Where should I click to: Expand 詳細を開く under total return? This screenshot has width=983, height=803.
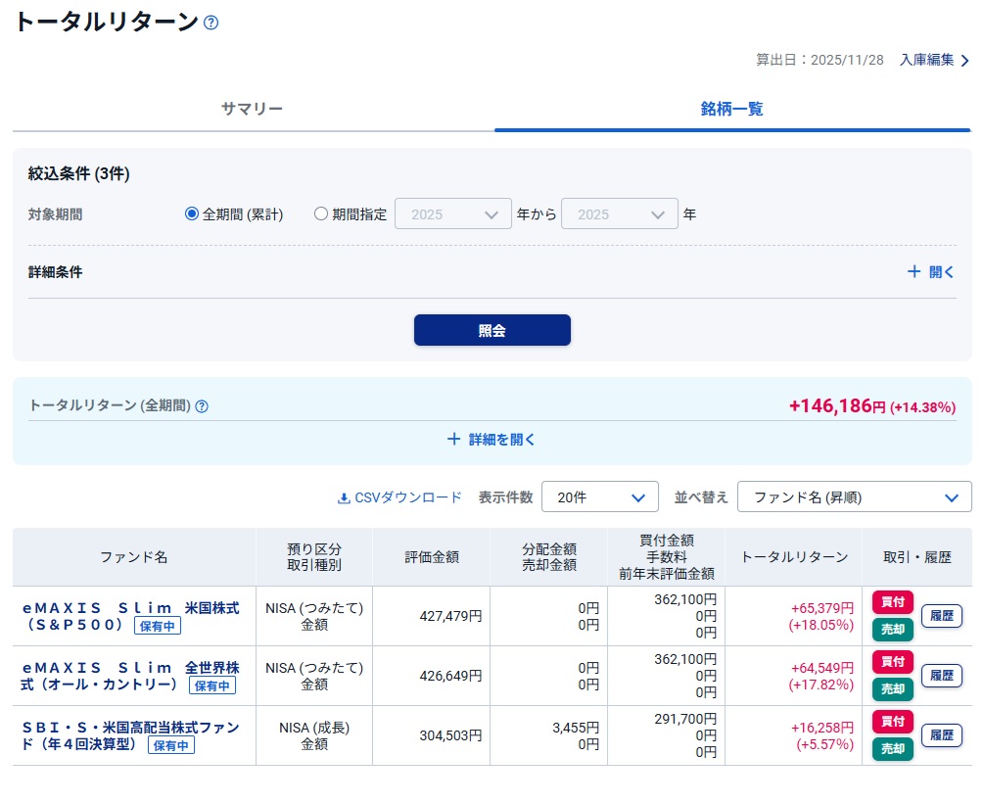(x=491, y=440)
